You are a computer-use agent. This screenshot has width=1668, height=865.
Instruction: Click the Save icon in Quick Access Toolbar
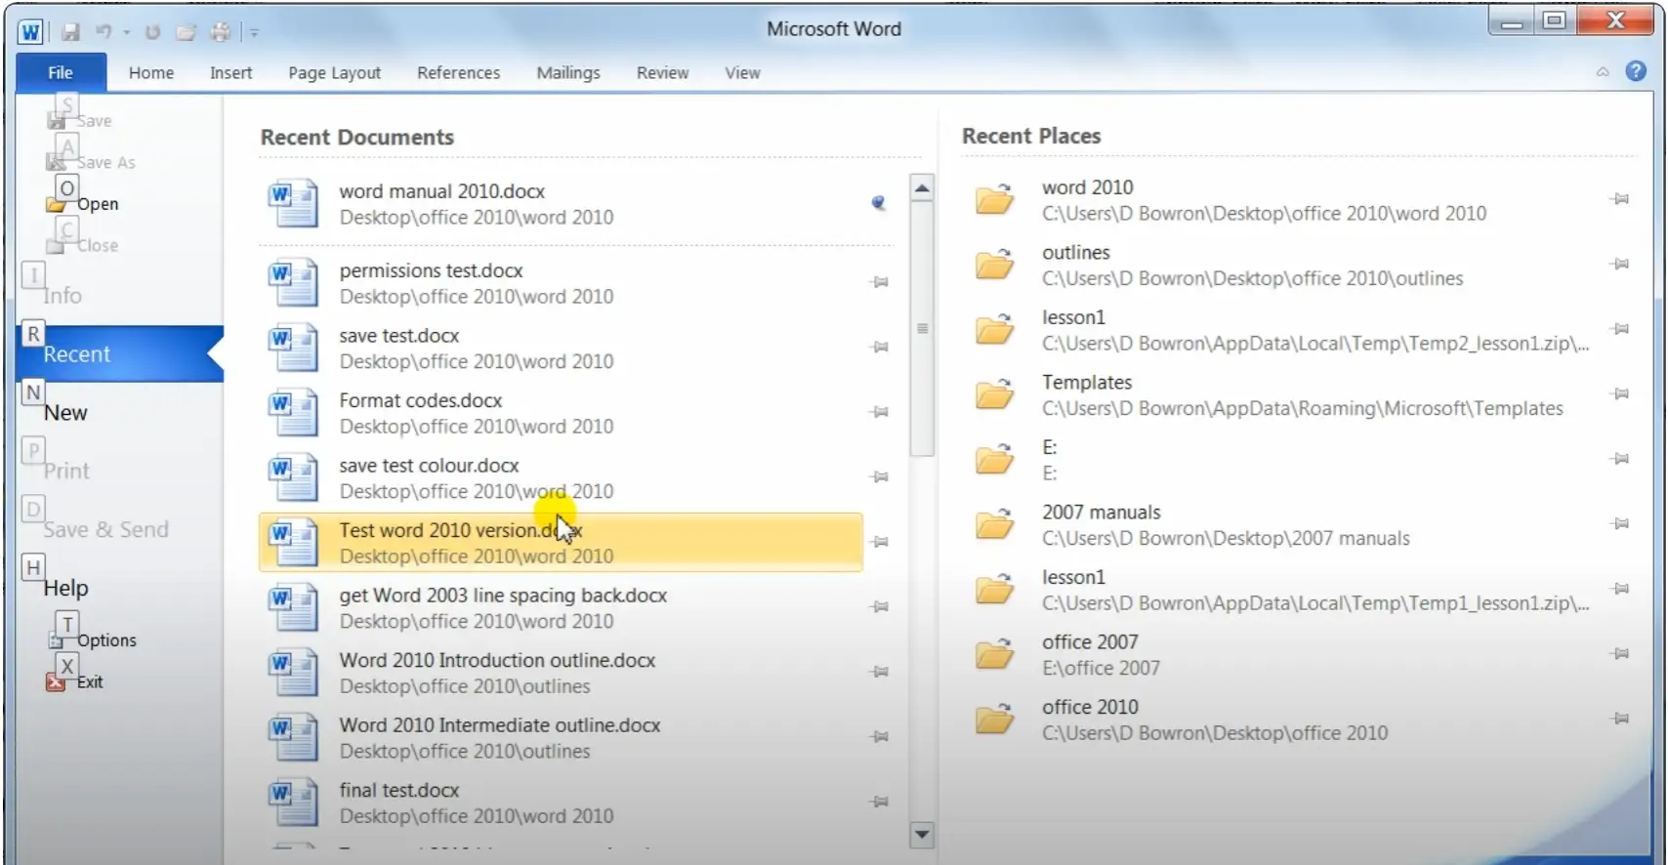coord(70,31)
